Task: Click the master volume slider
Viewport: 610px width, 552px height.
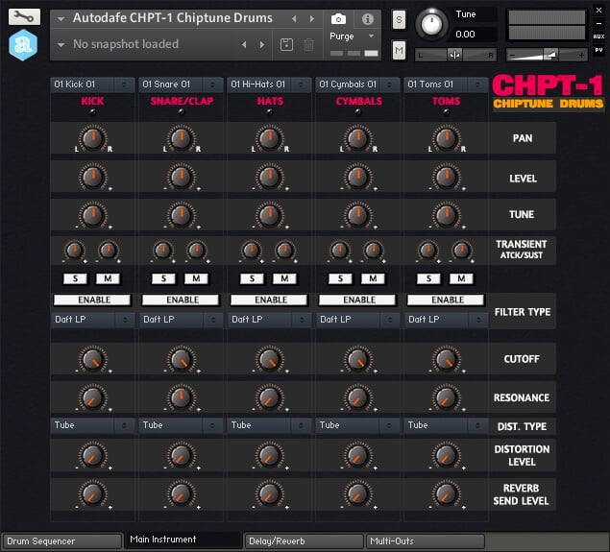Action: coord(547,56)
